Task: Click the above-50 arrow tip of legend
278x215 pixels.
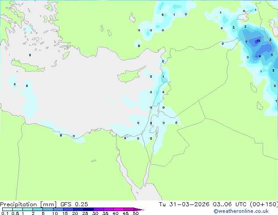Action: pyautogui.click(x=139, y=209)
